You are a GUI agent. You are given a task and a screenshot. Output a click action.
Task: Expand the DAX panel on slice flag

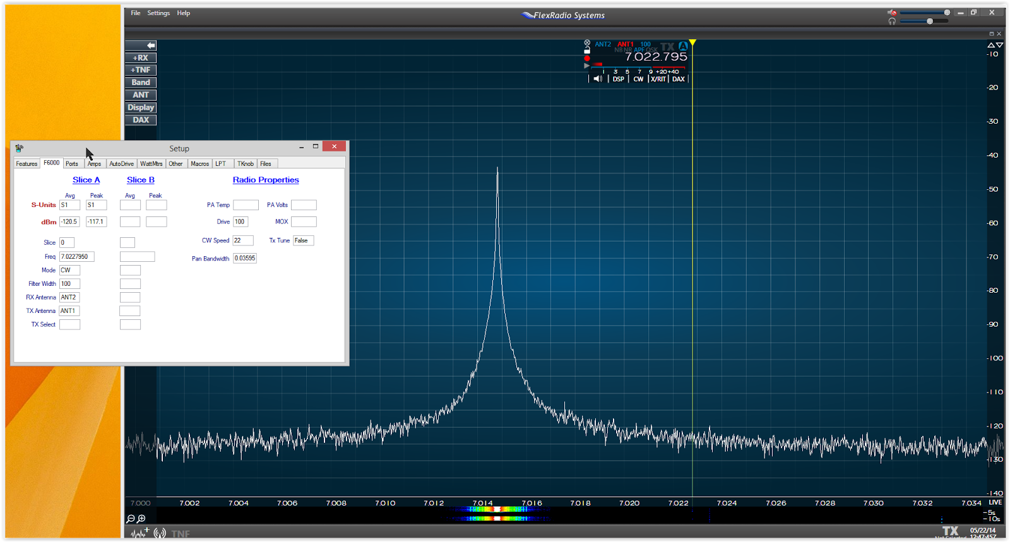[679, 79]
